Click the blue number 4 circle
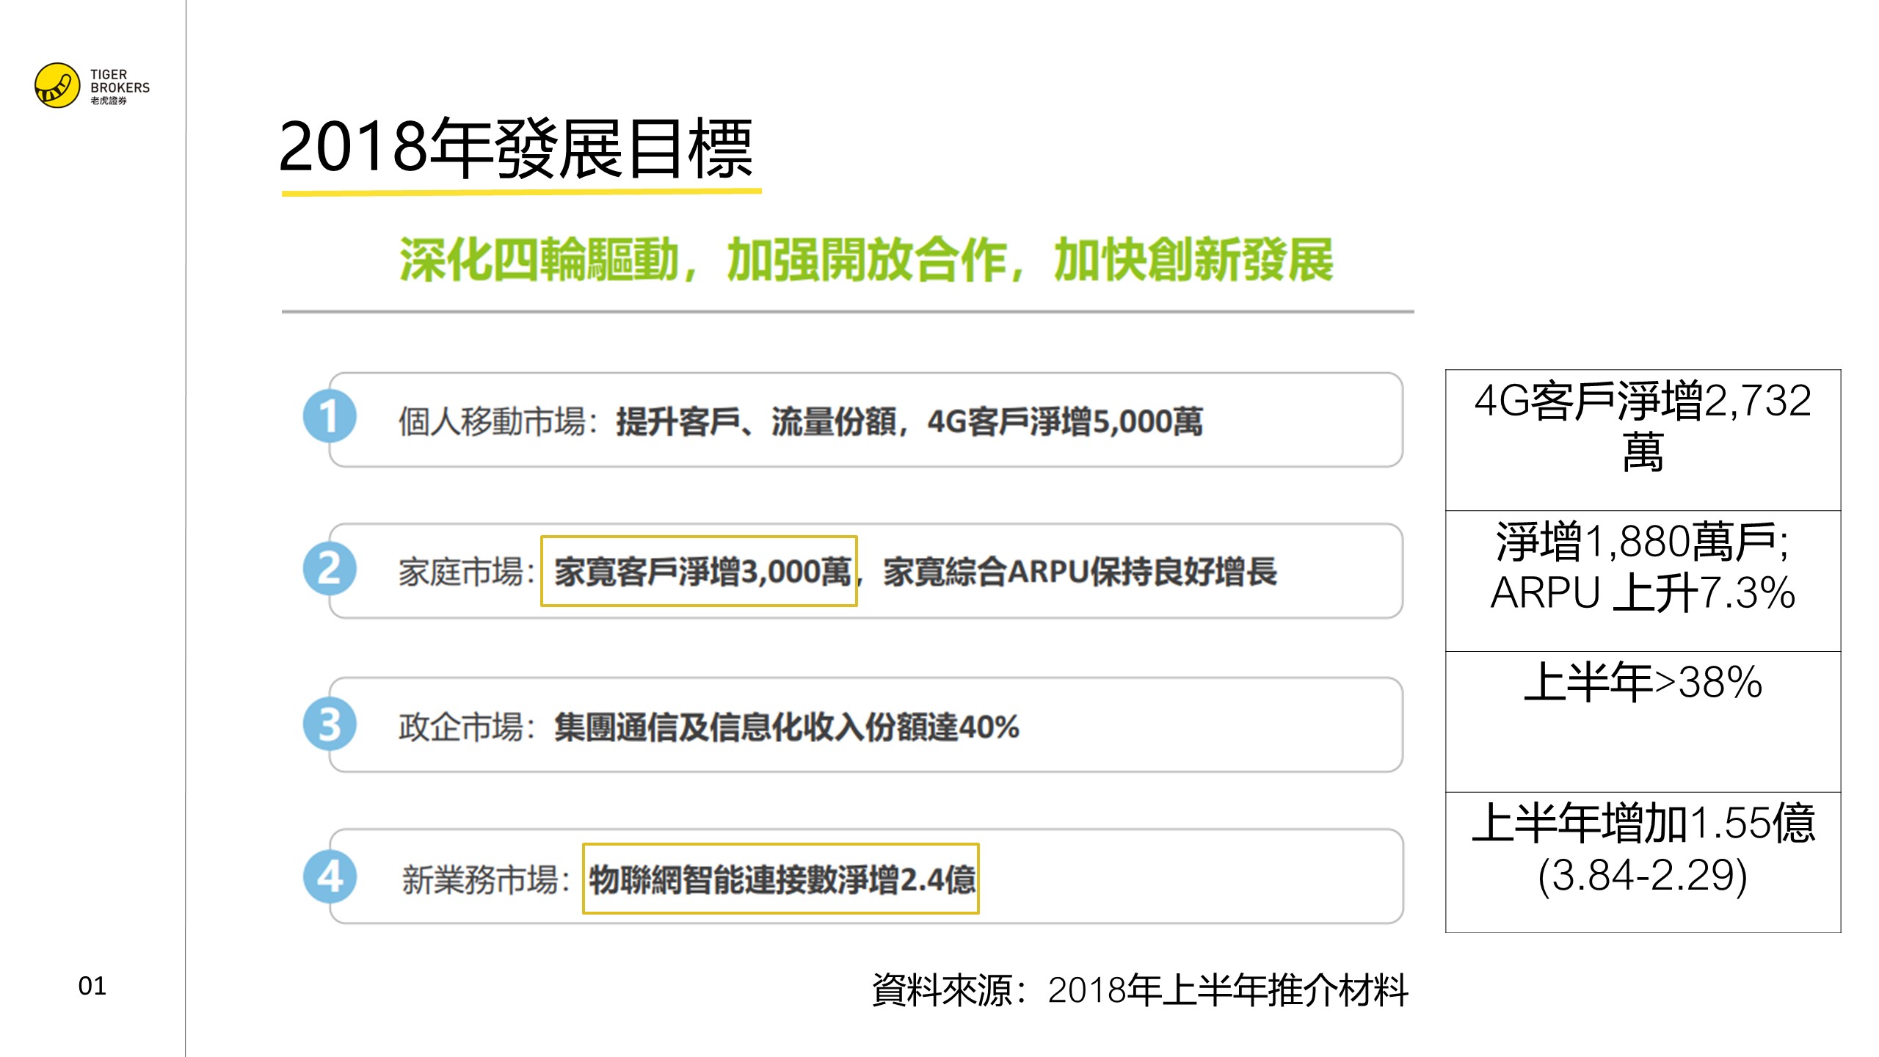Viewport: 1879px width, 1057px height. point(330,876)
